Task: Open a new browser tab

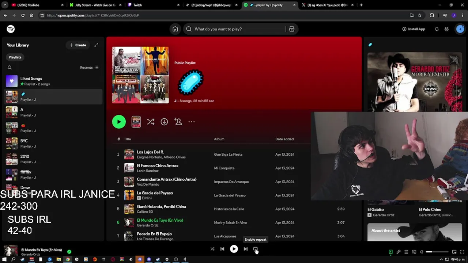Action: click(x=361, y=5)
